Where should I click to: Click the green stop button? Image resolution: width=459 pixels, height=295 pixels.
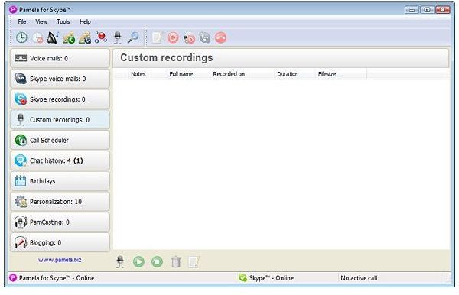tap(157, 261)
